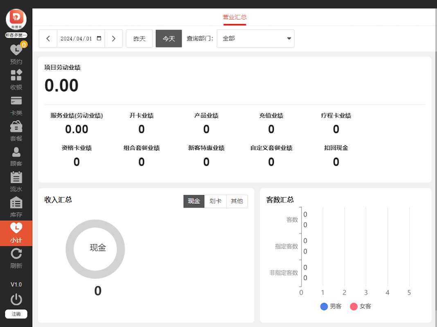Open the 小计 subtotal menu item
The height and width of the screenshot is (327, 437).
coord(16,233)
